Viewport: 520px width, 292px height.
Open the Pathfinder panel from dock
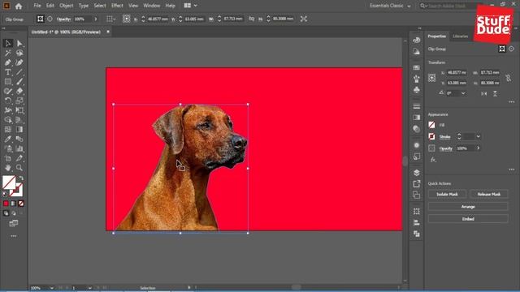pyautogui.click(x=417, y=234)
